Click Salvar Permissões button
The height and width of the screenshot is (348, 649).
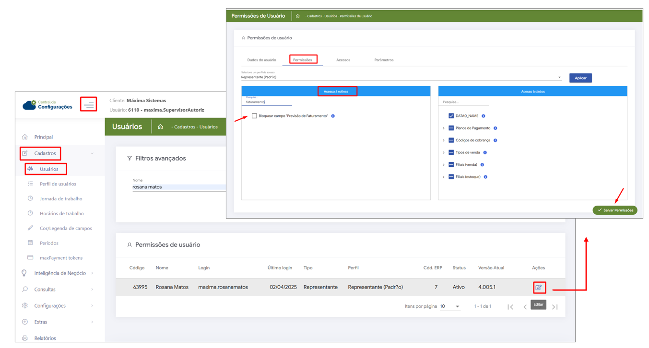[x=615, y=210]
